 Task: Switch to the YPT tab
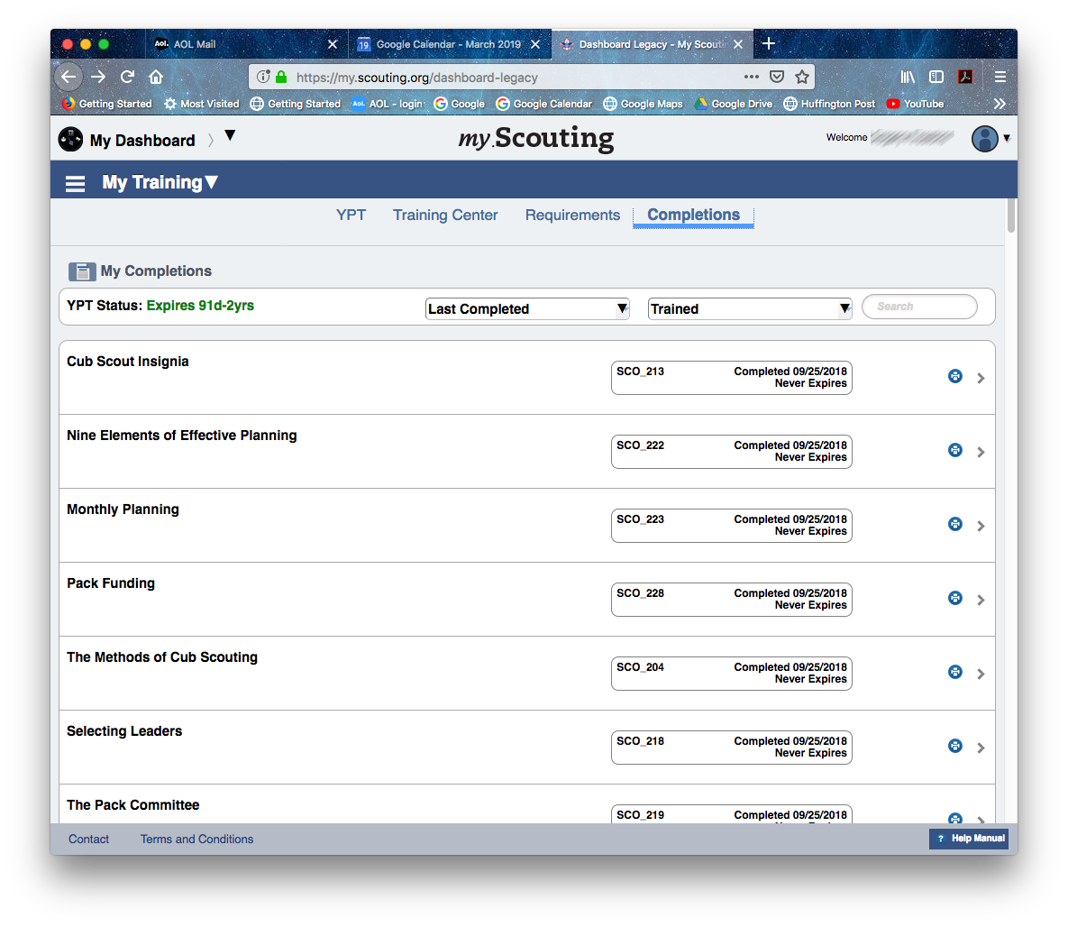coord(351,216)
